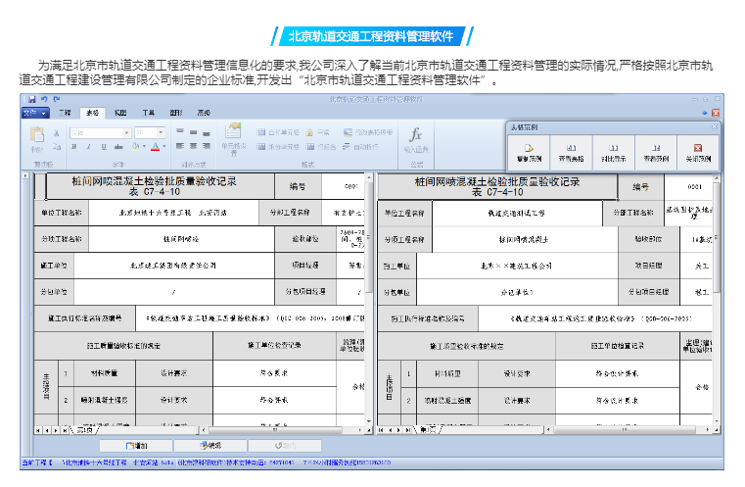Click the merge cells (合并单元格) button
Screen dimensions: 745x487
click(278, 132)
